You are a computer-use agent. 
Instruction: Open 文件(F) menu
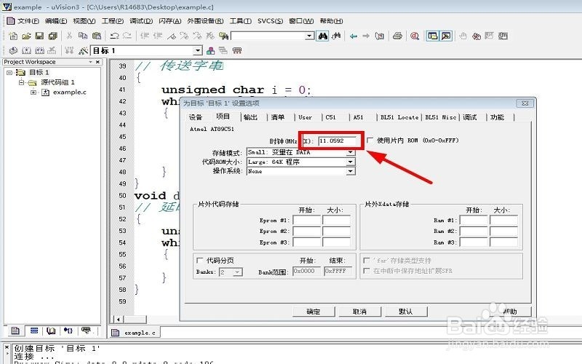[x=28, y=21]
